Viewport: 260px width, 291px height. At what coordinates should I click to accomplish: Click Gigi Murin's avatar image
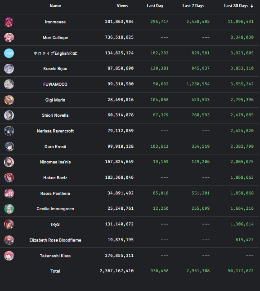(9, 100)
